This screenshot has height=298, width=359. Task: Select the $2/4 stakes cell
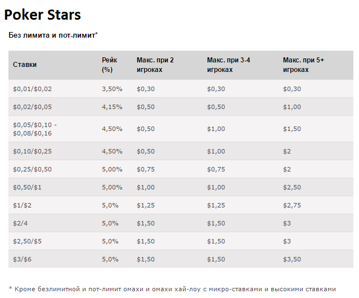tap(20, 223)
